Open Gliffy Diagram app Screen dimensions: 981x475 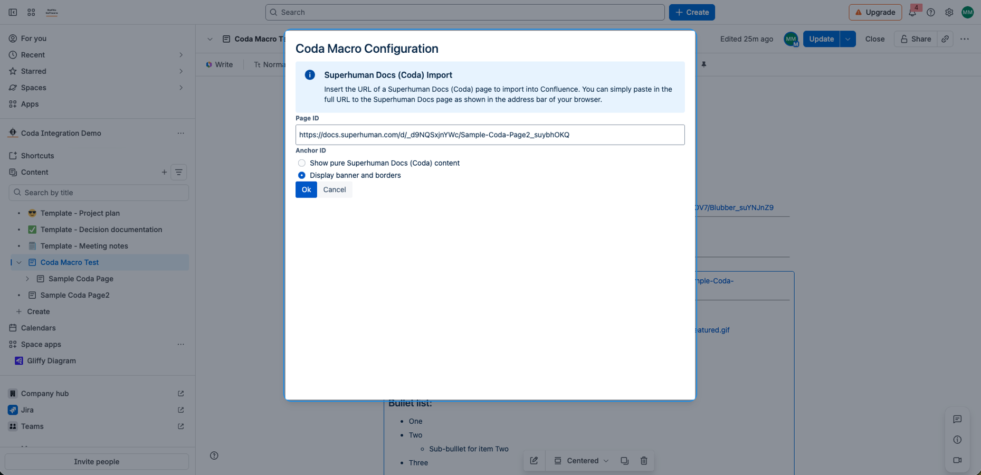[51, 361]
